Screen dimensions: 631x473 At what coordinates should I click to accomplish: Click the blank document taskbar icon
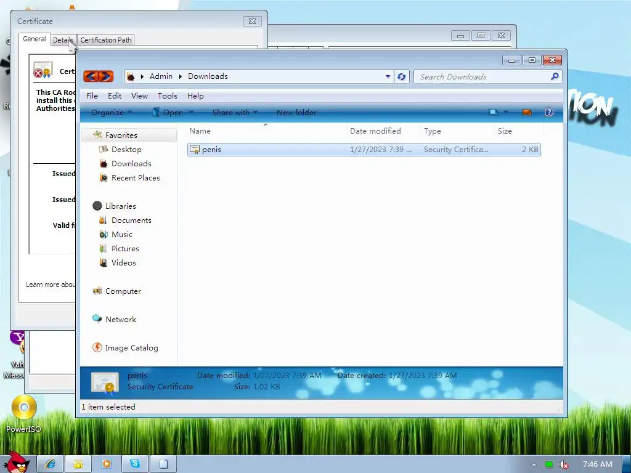(163, 464)
